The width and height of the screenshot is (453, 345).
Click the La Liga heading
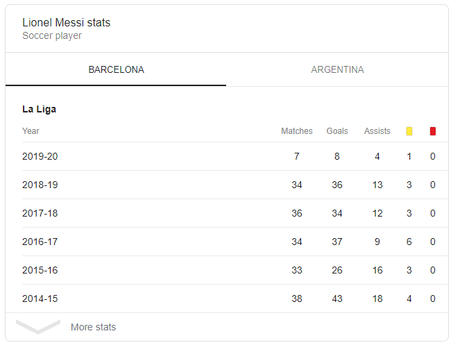coord(39,109)
